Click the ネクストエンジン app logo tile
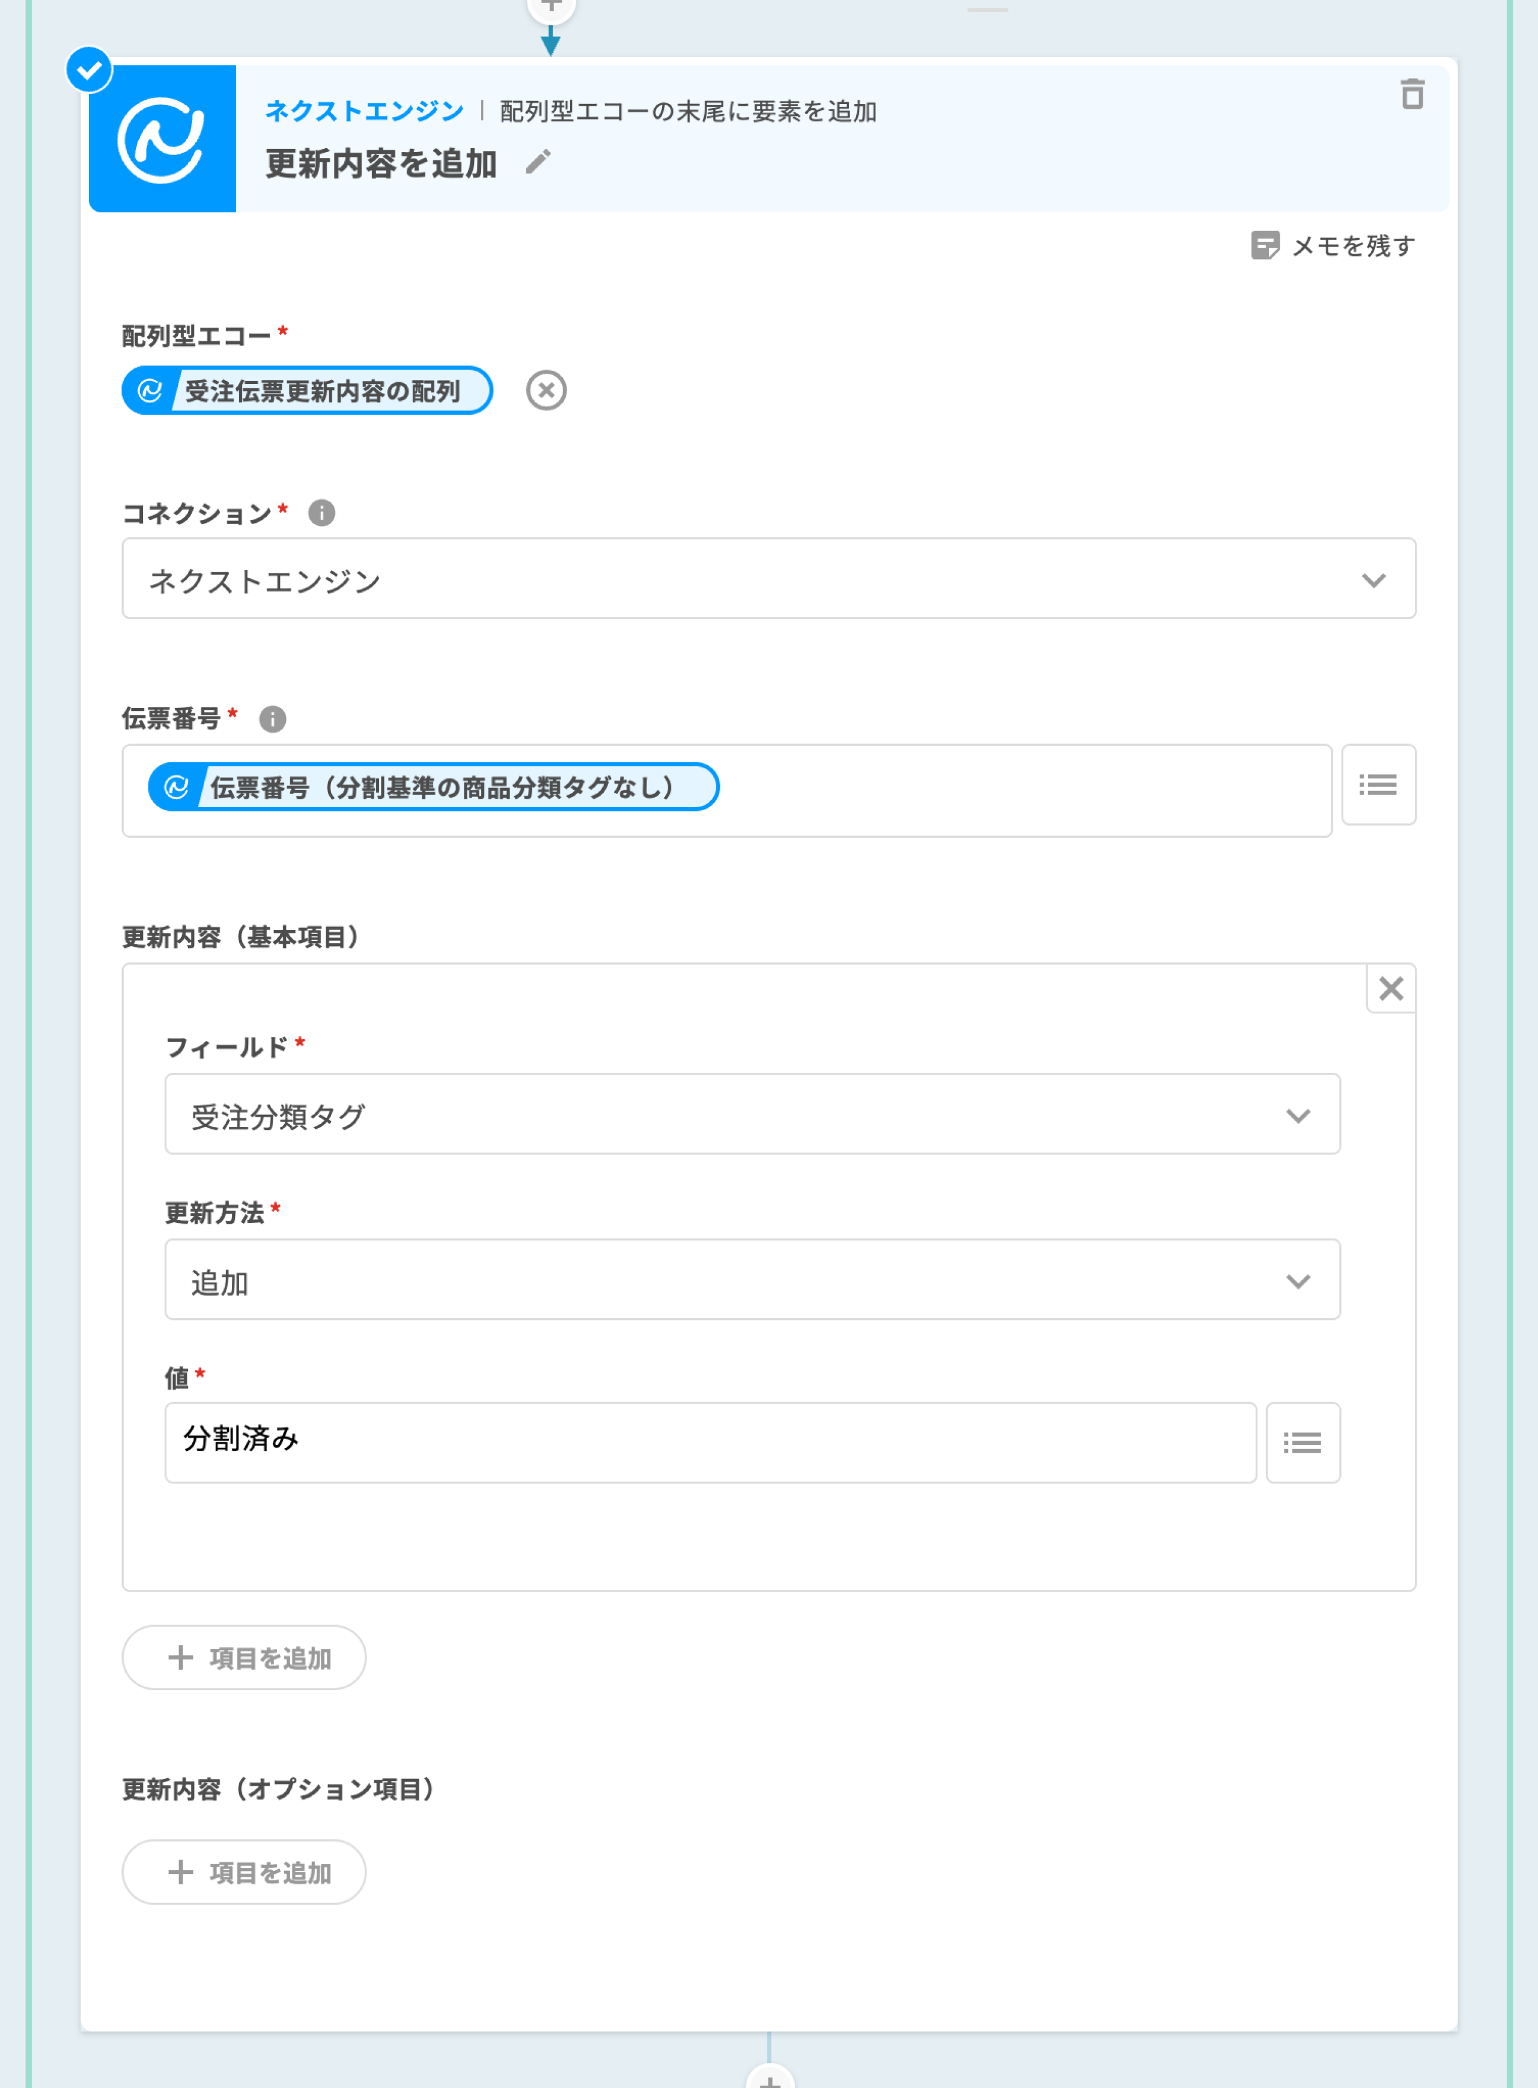The width and height of the screenshot is (1538, 2088). pos(162,139)
